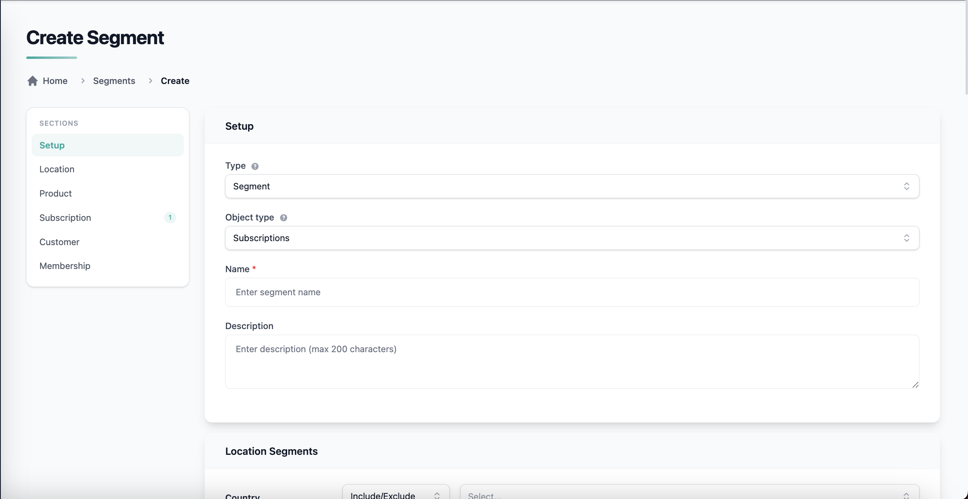Click the Subscription count badge
The width and height of the screenshot is (968, 499).
(170, 218)
